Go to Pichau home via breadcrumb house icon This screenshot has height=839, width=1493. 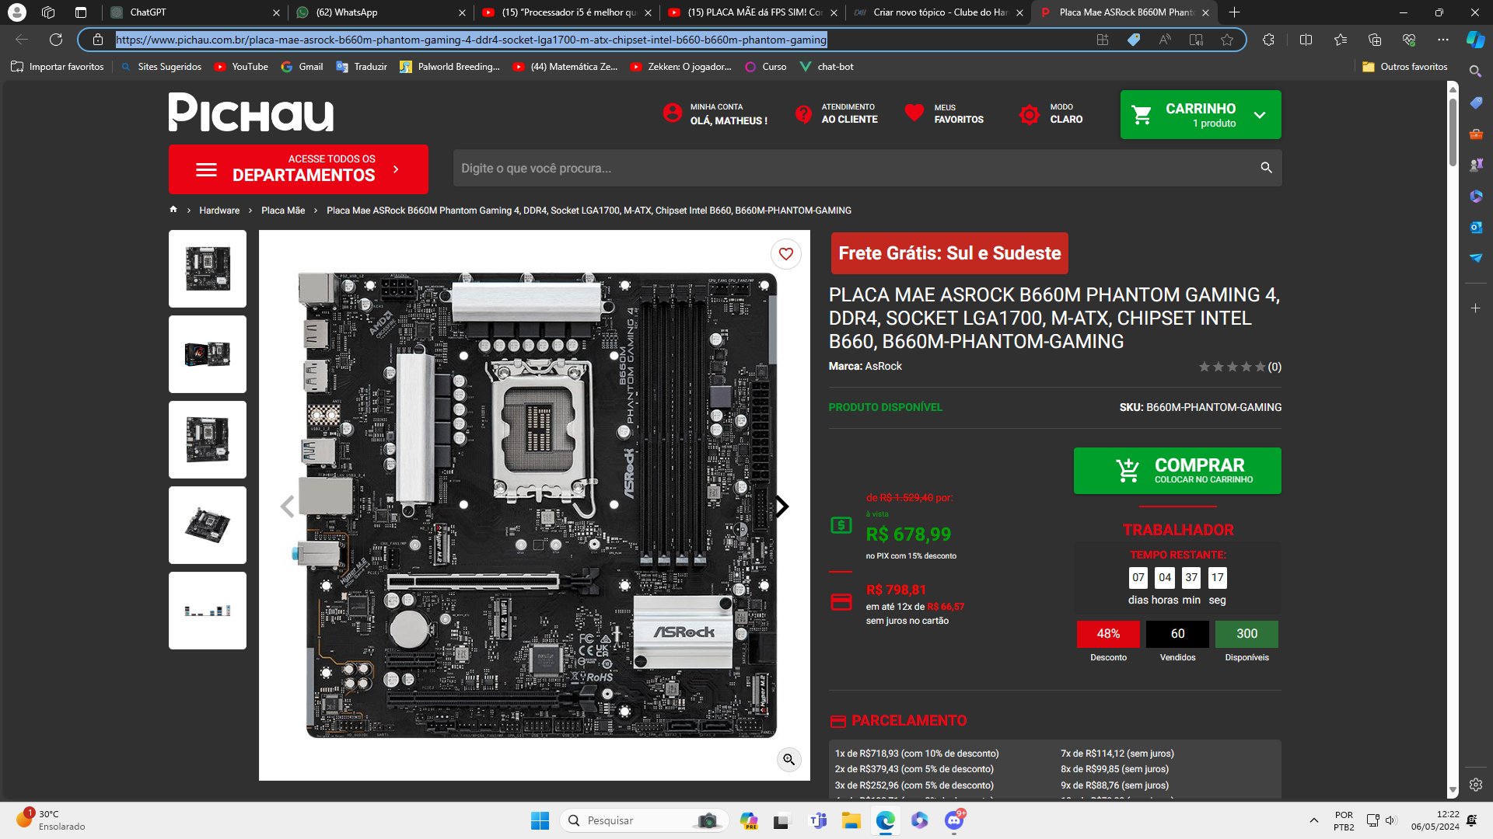point(173,210)
